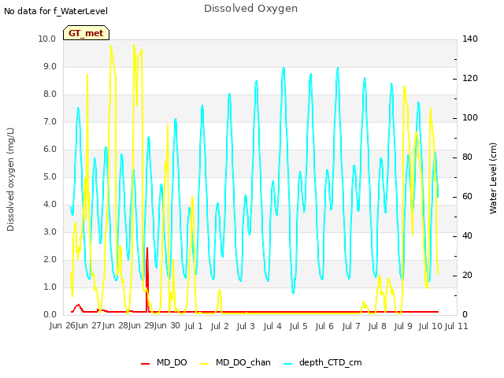The image size is (504, 378).
Task: Click the Jul 7 date label
Action: (351, 326)
